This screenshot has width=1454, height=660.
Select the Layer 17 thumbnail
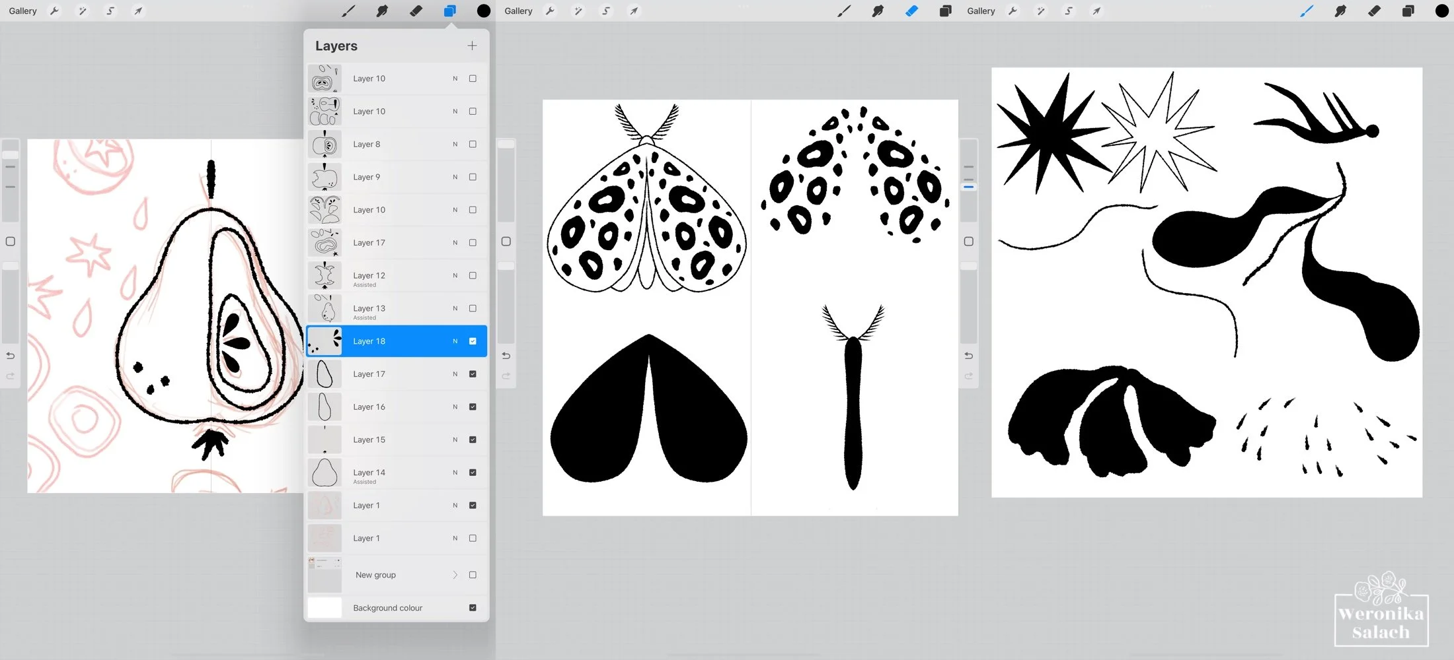(325, 374)
